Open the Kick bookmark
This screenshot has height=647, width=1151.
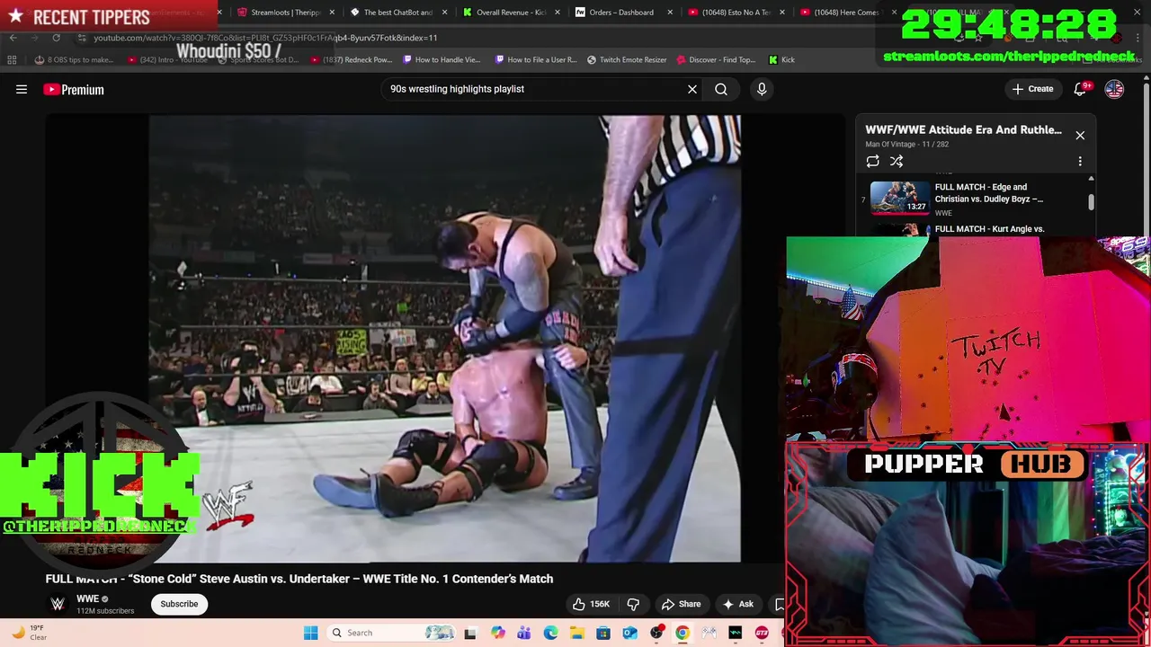click(x=781, y=60)
